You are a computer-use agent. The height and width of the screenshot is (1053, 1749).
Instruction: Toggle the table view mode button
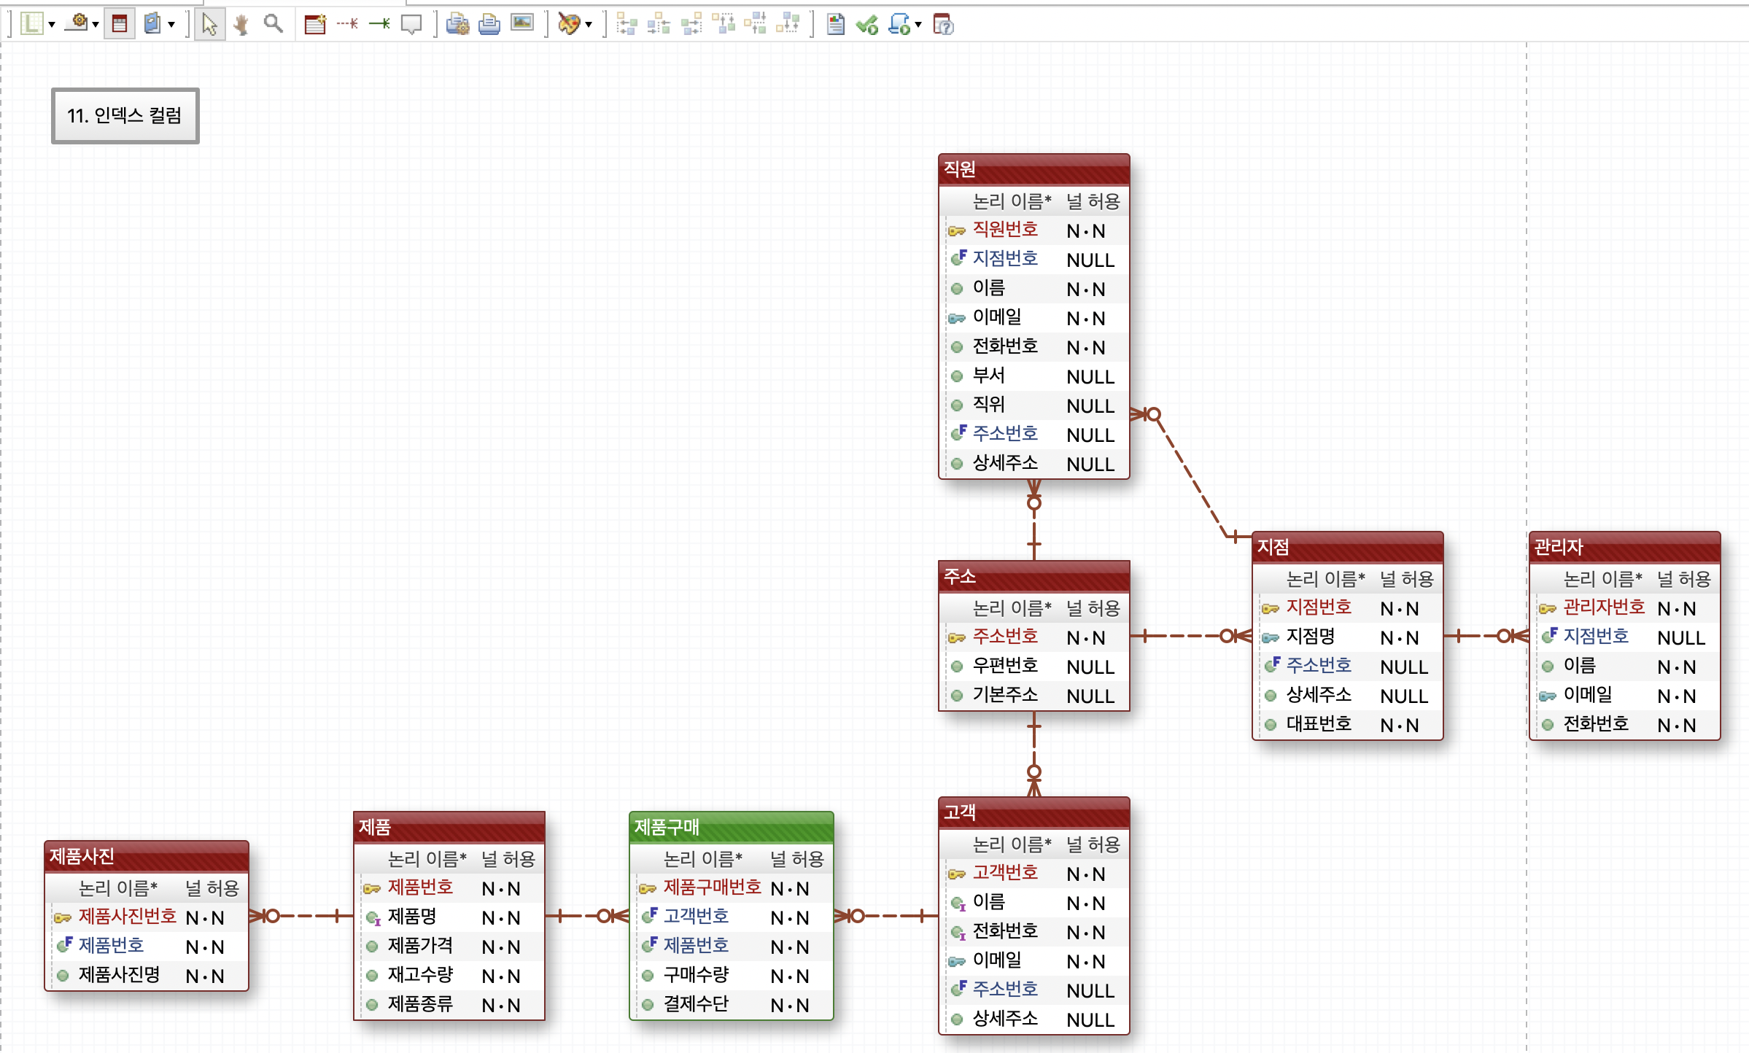[120, 25]
